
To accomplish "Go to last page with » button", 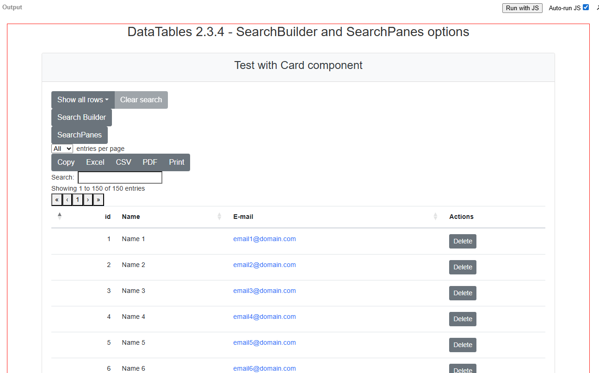I will pyautogui.click(x=99, y=200).
